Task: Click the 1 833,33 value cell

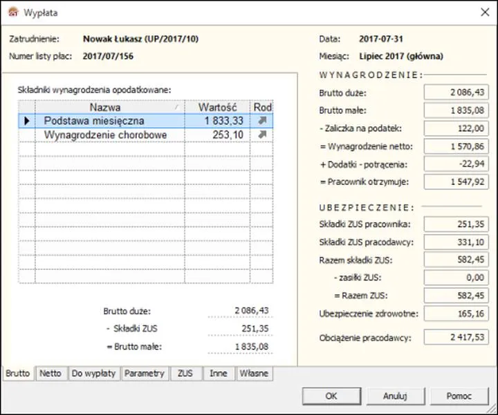Action: coord(216,121)
